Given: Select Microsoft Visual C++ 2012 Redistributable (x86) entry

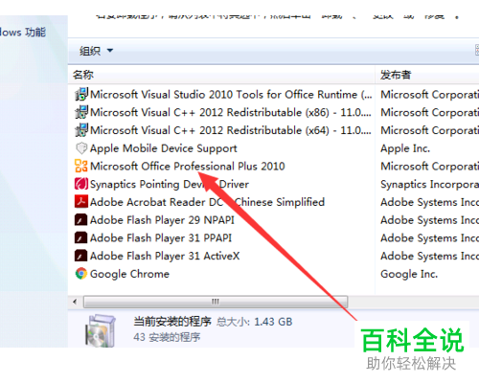Looking at the screenshot, I should pos(231,112).
